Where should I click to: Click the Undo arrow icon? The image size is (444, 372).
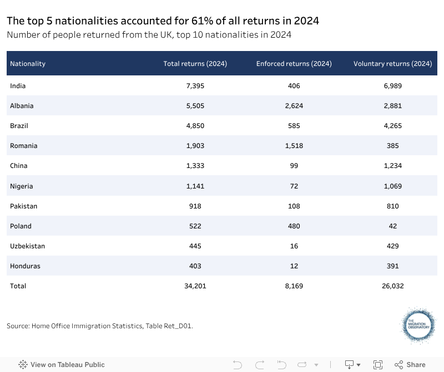[238, 364]
